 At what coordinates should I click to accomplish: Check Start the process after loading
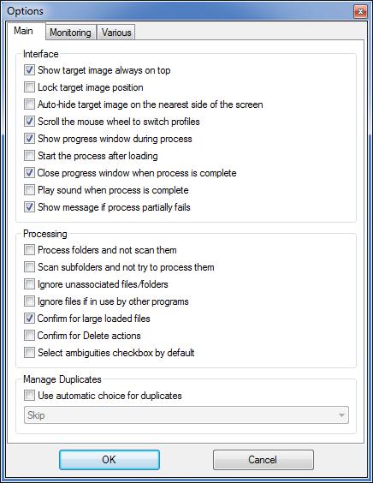coord(30,156)
